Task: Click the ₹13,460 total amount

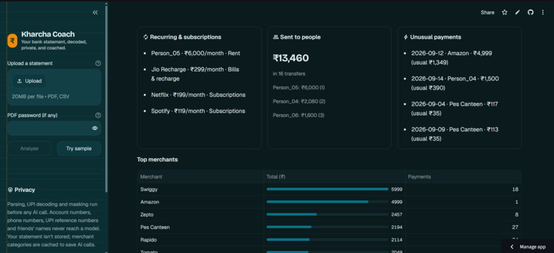Action: tap(291, 58)
